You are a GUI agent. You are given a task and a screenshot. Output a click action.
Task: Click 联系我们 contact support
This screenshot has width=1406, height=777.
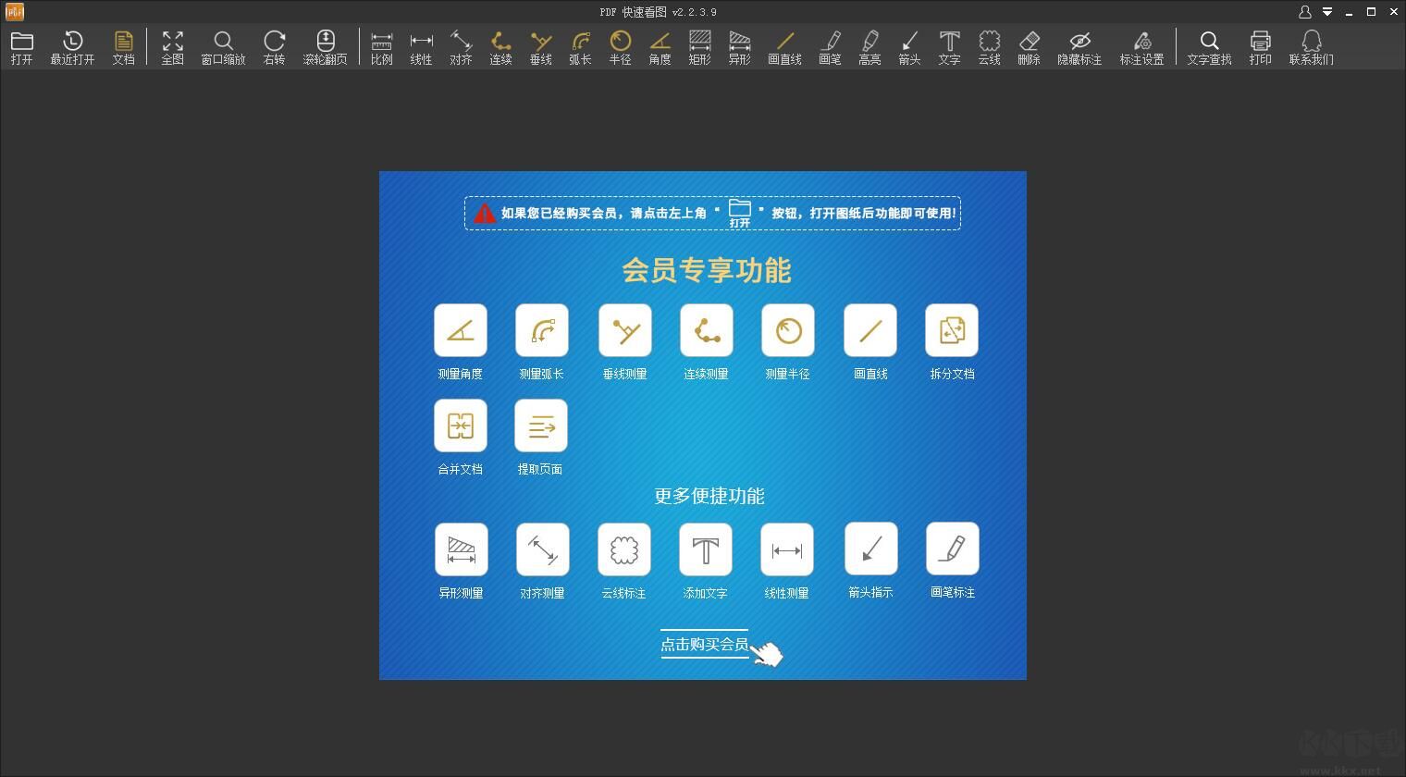(1312, 46)
